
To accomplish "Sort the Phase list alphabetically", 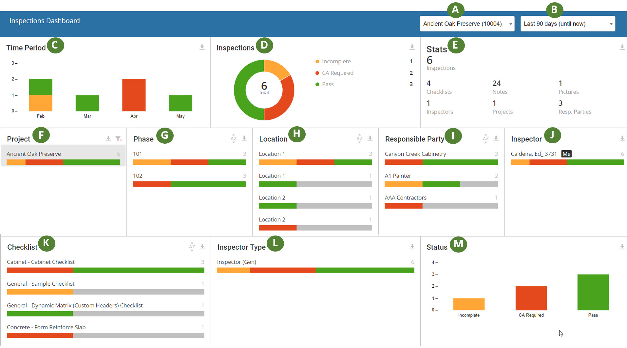I will click(234, 139).
